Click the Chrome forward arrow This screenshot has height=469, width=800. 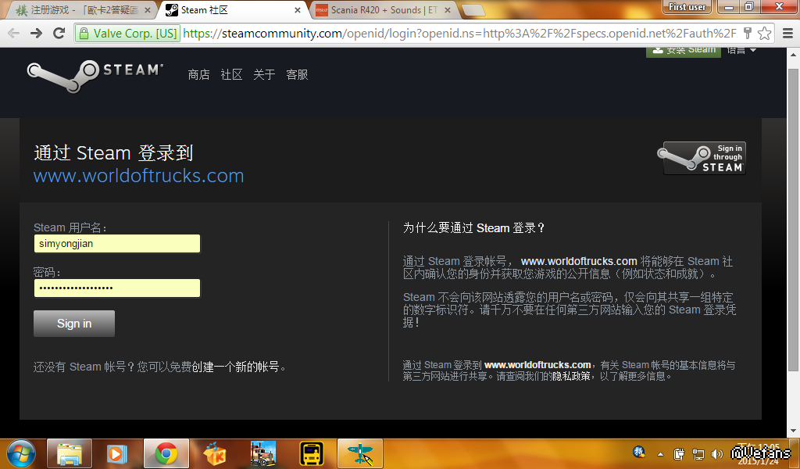(36, 34)
